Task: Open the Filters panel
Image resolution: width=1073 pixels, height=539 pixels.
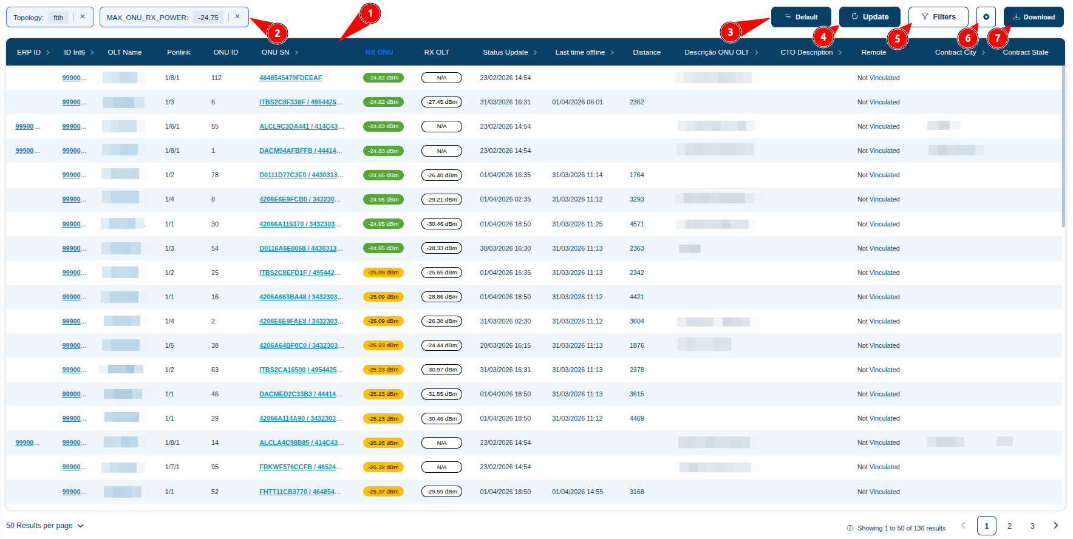Action: point(938,17)
